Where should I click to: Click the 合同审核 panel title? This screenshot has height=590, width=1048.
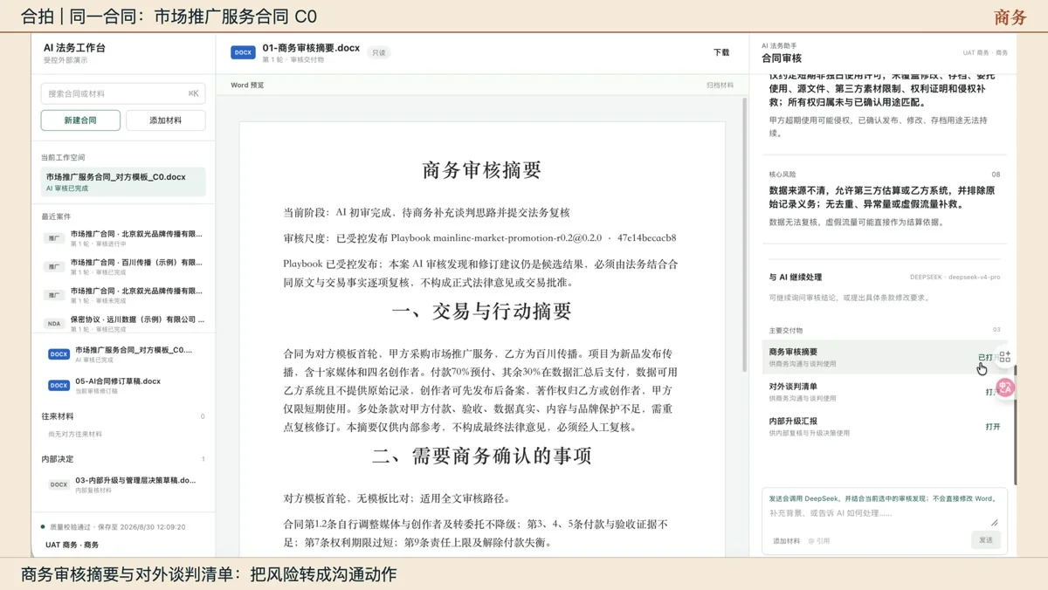[781, 58]
